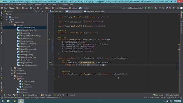Screen dimensions: 183x103
Task: Open the VCS show history icon
Action: 166,8
